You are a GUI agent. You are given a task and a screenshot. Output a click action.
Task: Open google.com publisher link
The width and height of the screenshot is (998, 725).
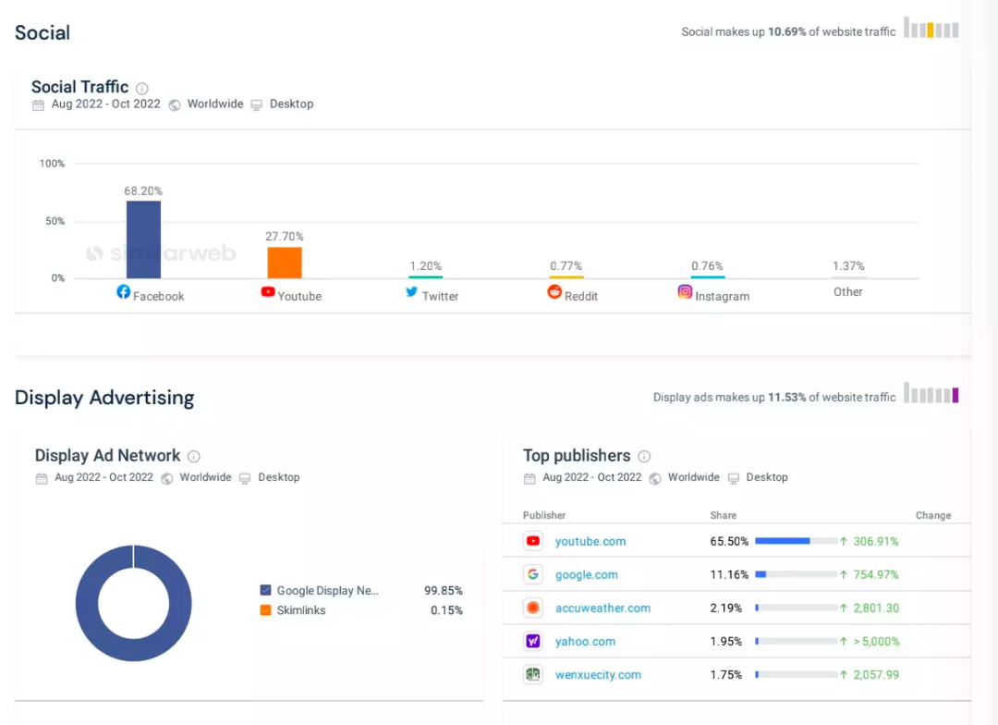point(586,575)
